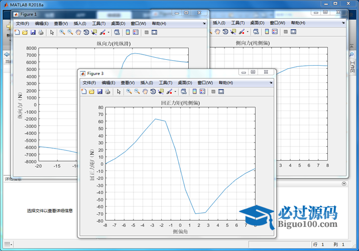Click x-axis label '侧偏角' in Figure 3

[180, 232]
